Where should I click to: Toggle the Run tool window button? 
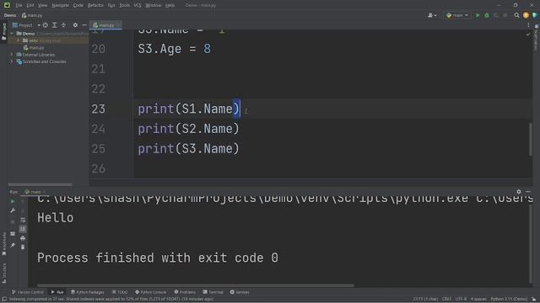click(x=57, y=292)
